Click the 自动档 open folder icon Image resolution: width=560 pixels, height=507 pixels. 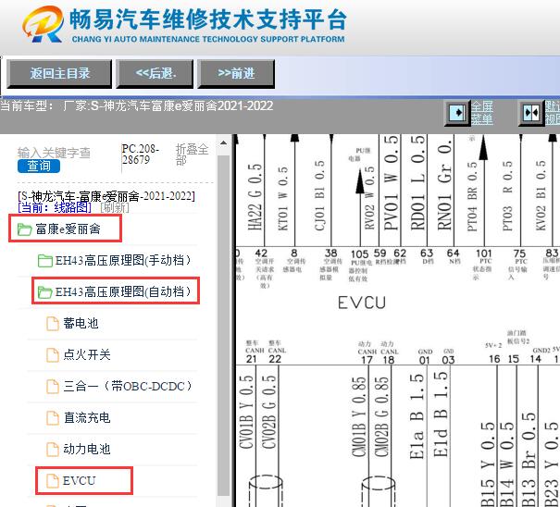pyautogui.click(x=45, y=292)
